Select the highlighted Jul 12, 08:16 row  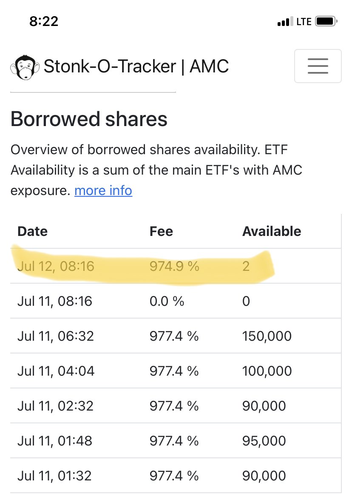pyautogui.click(x=176, y=266)
